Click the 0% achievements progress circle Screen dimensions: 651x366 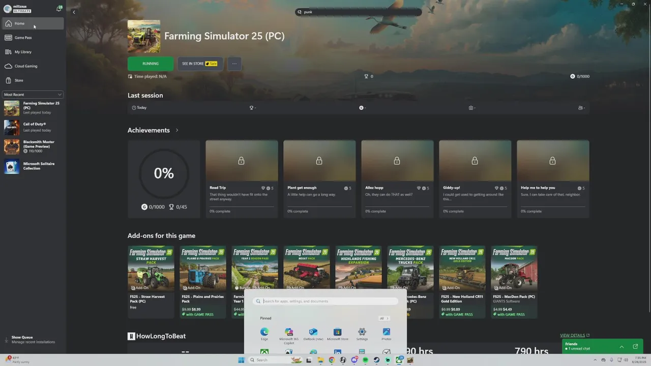point(164,173)
